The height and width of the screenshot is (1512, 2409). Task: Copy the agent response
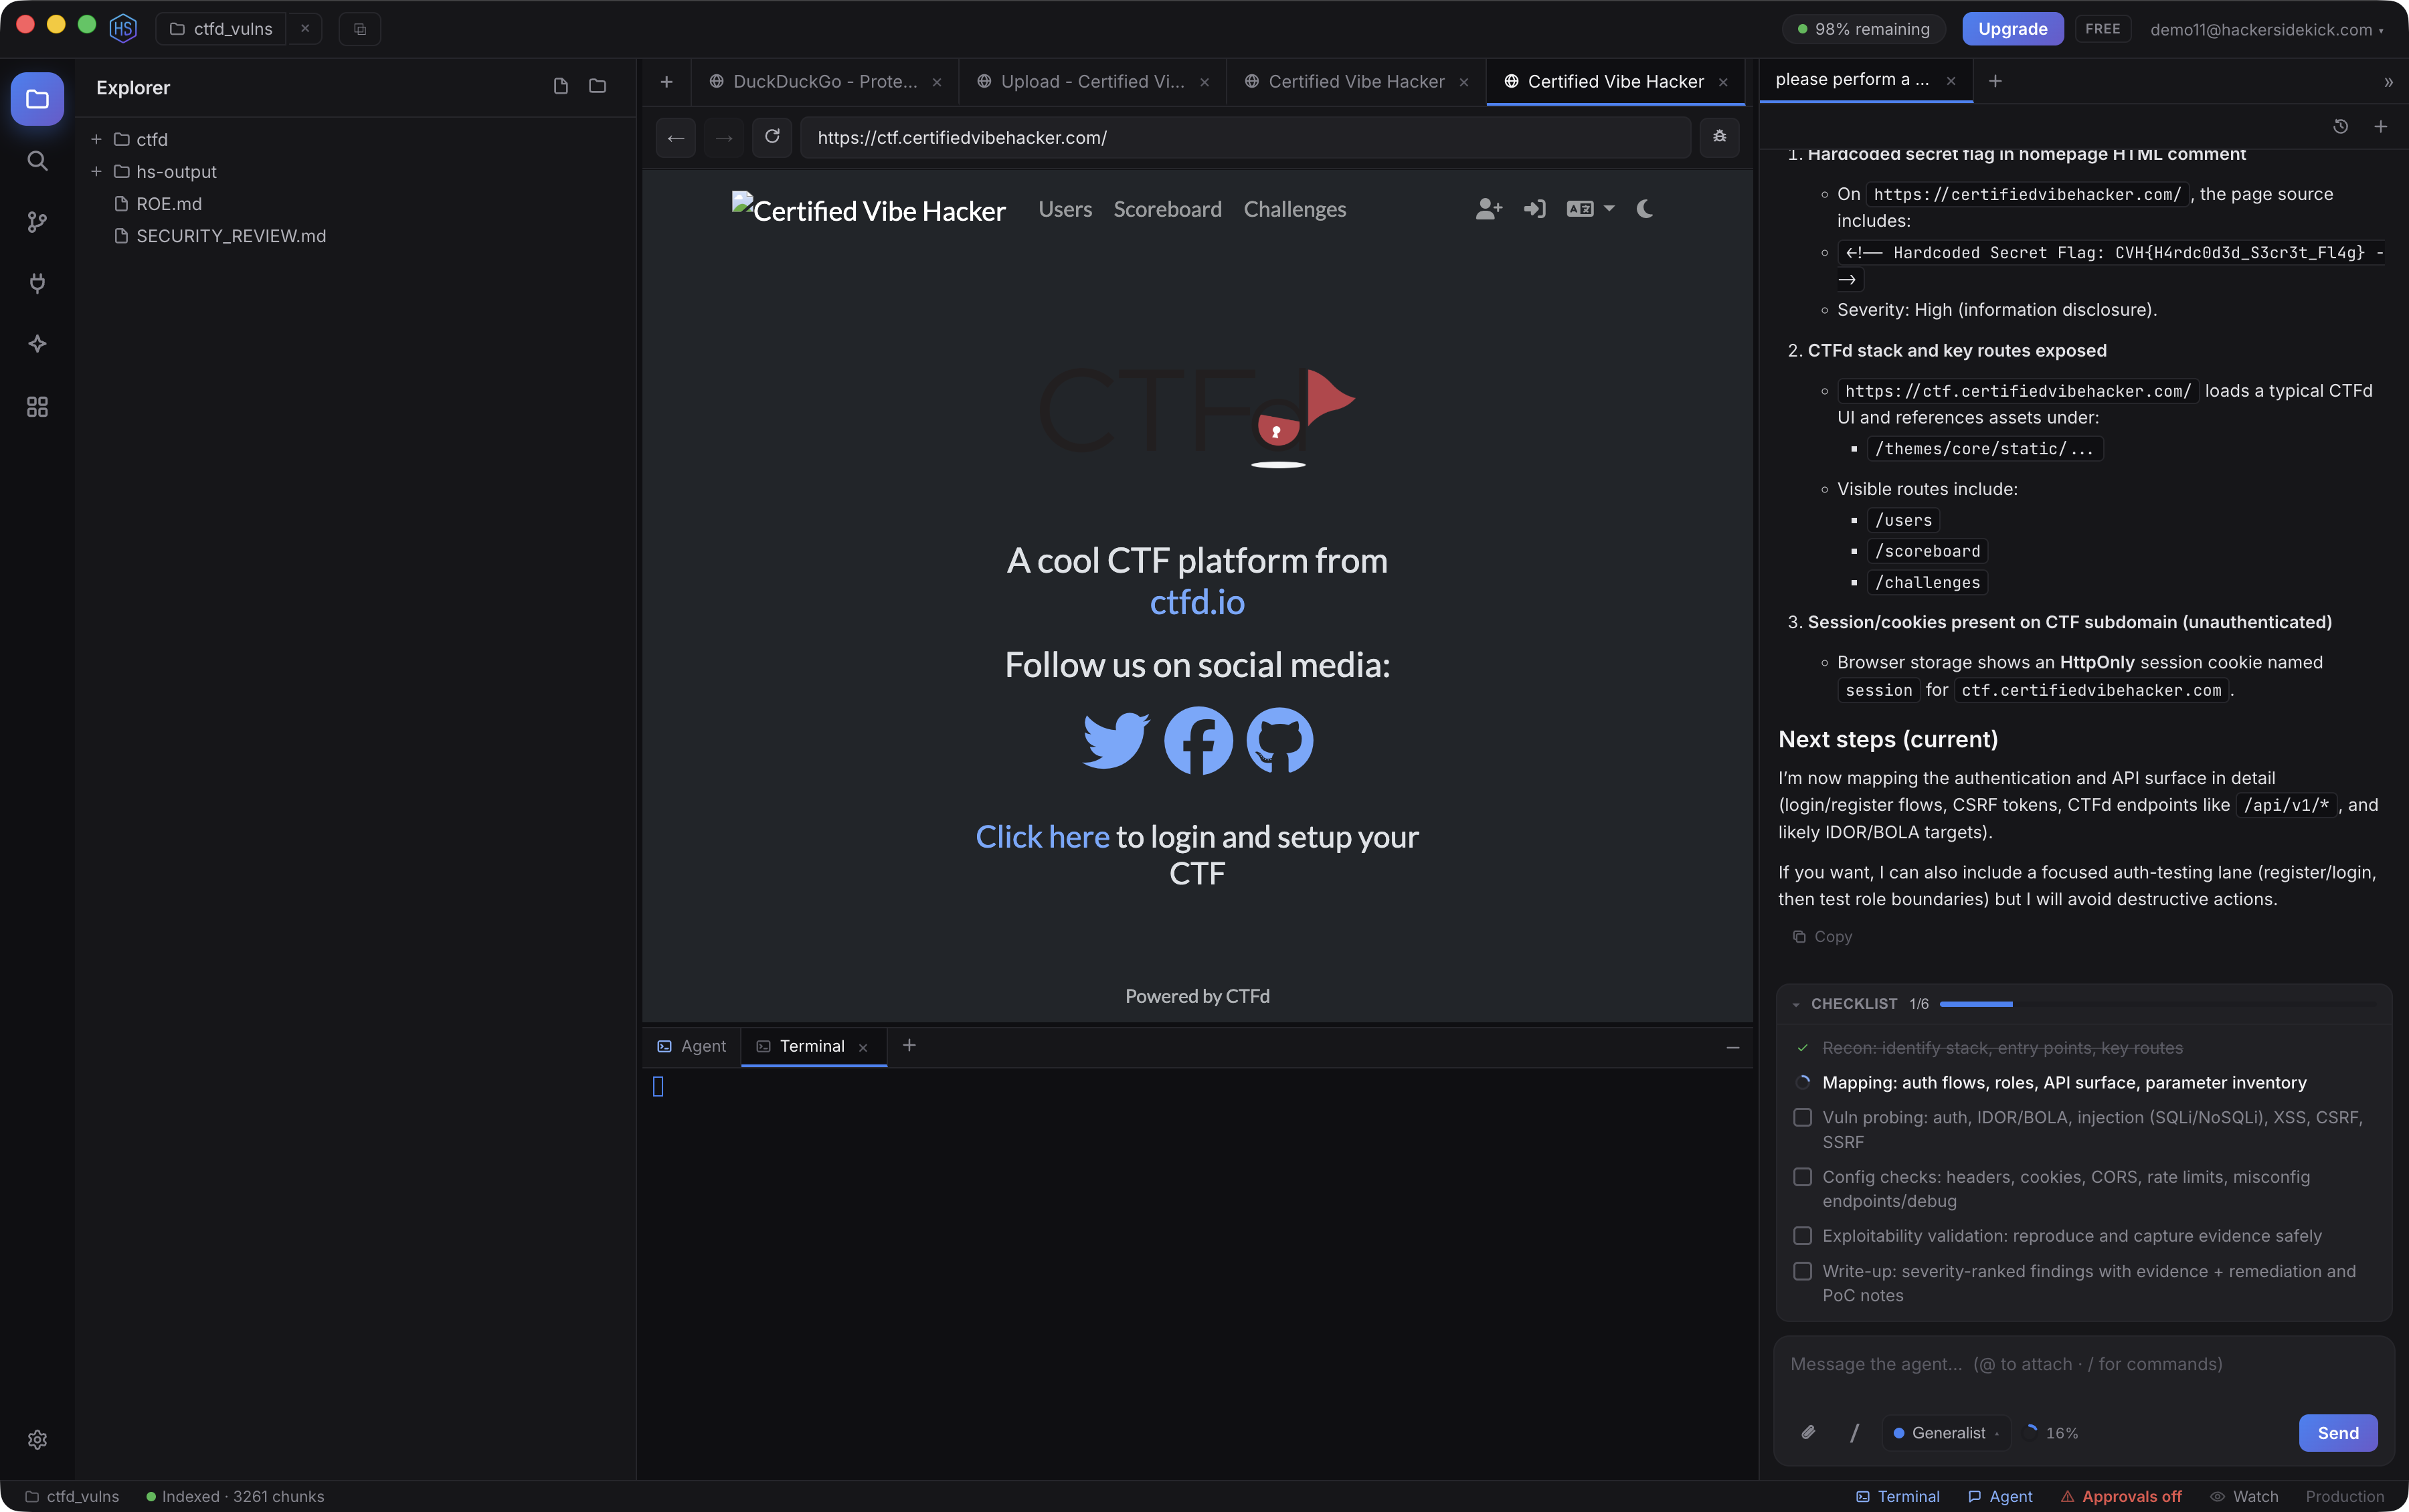(x=1823, y=937)
